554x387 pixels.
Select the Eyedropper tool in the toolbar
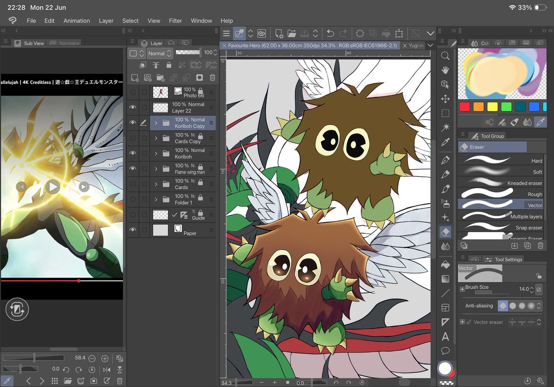445,142
